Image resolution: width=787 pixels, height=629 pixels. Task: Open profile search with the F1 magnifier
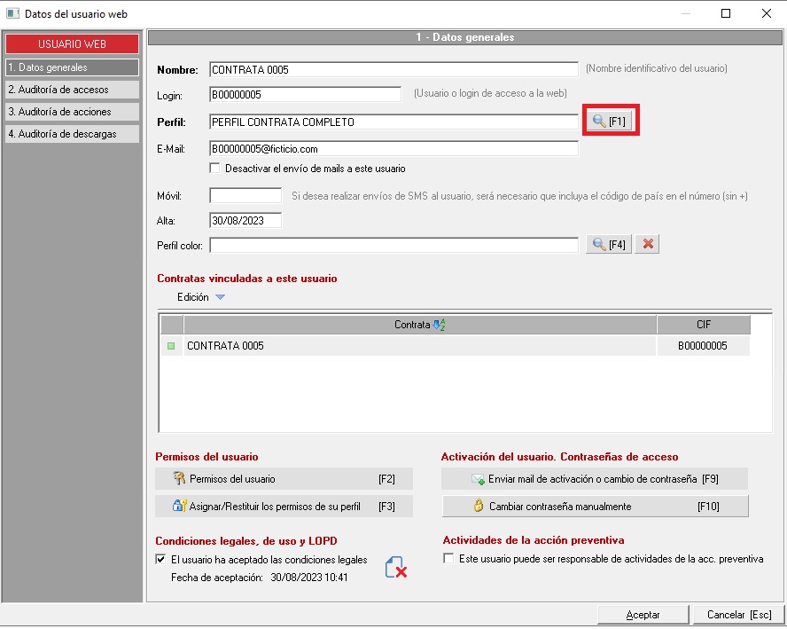(611, 122)
